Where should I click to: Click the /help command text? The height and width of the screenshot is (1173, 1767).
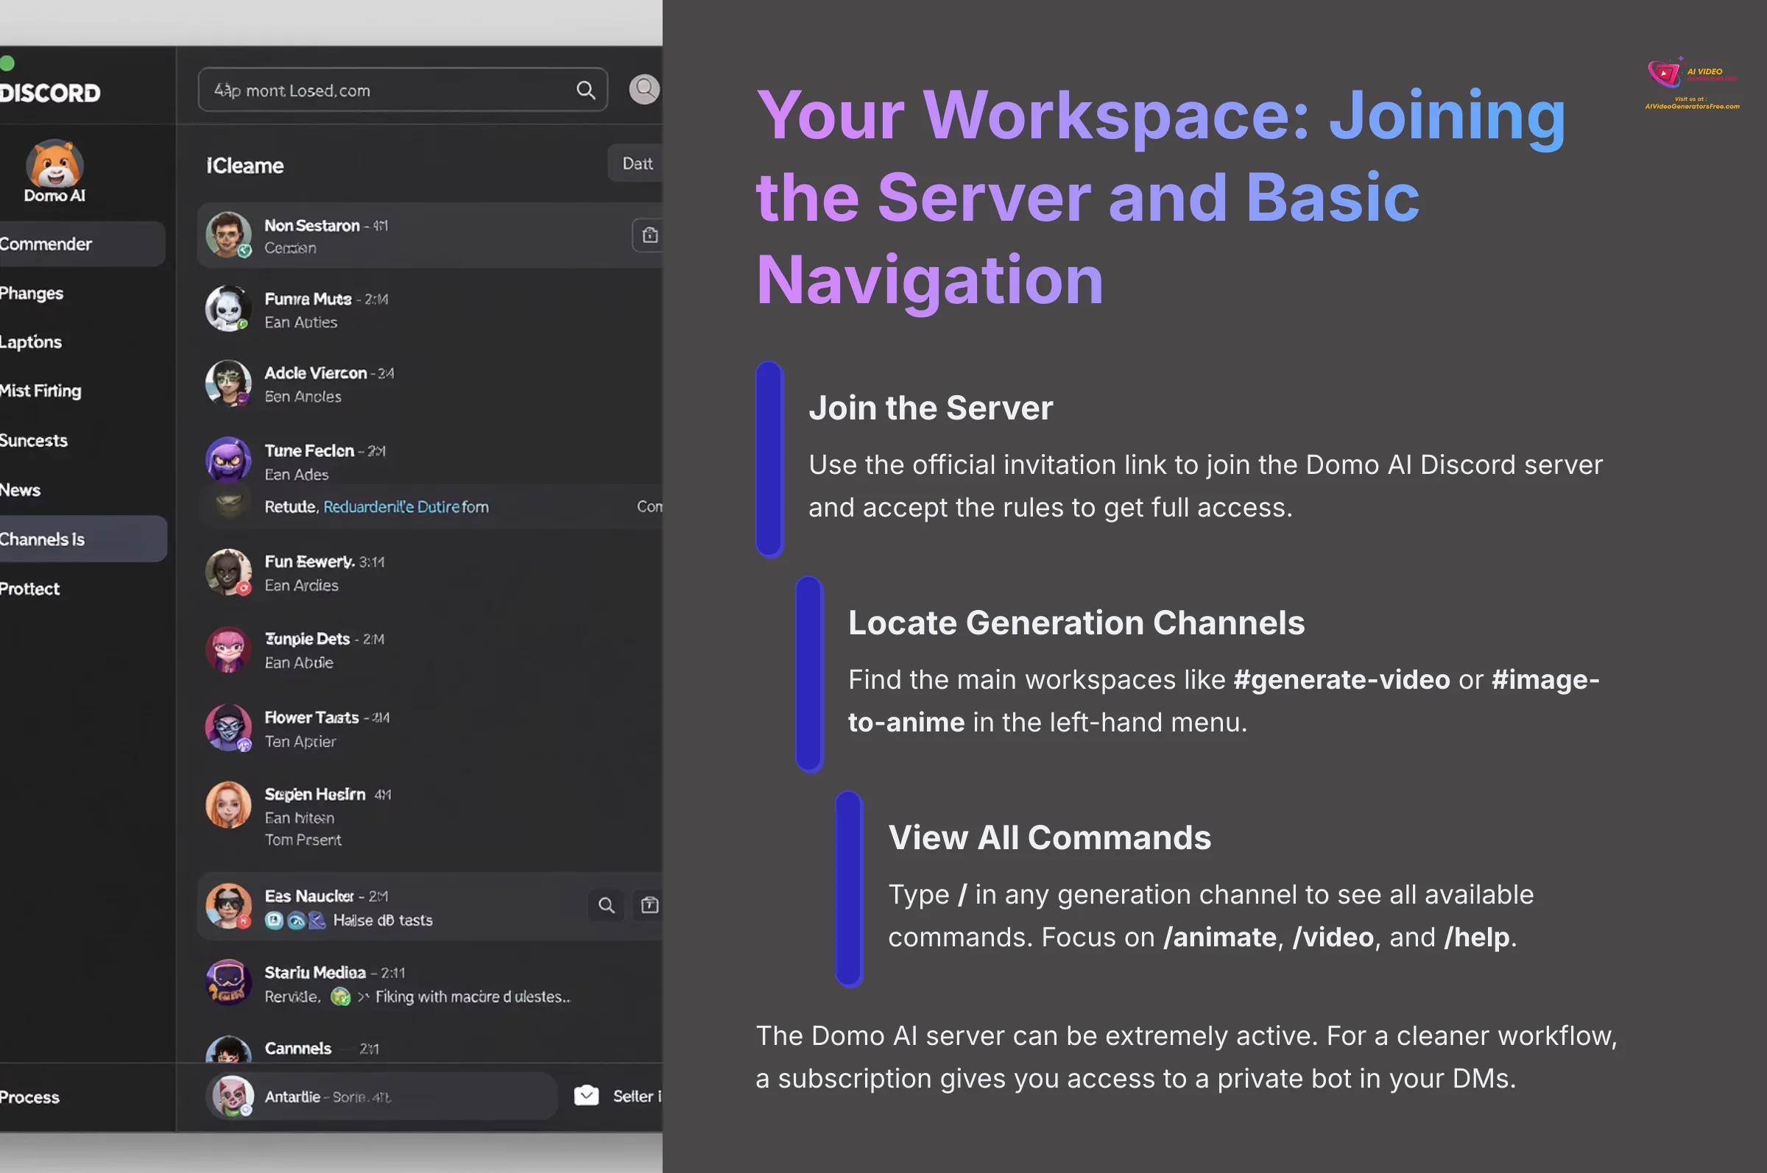click(1477, 937)
